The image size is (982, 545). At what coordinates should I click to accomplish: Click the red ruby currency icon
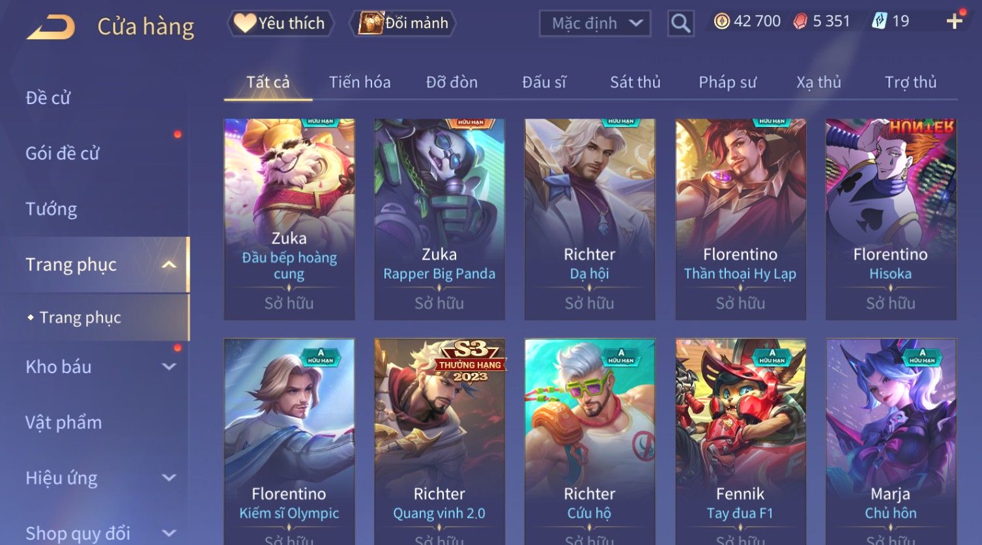pyautogui.click(x=800, y=21)
